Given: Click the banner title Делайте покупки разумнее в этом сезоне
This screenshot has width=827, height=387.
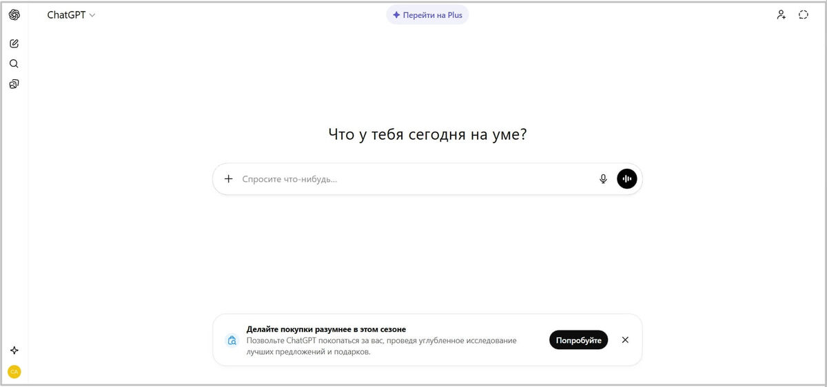Looking at the screenshot, I should 326,329.
